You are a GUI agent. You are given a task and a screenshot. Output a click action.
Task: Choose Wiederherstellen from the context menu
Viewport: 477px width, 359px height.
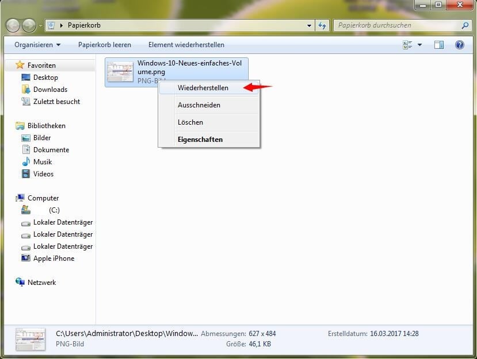tap(203, 88)
